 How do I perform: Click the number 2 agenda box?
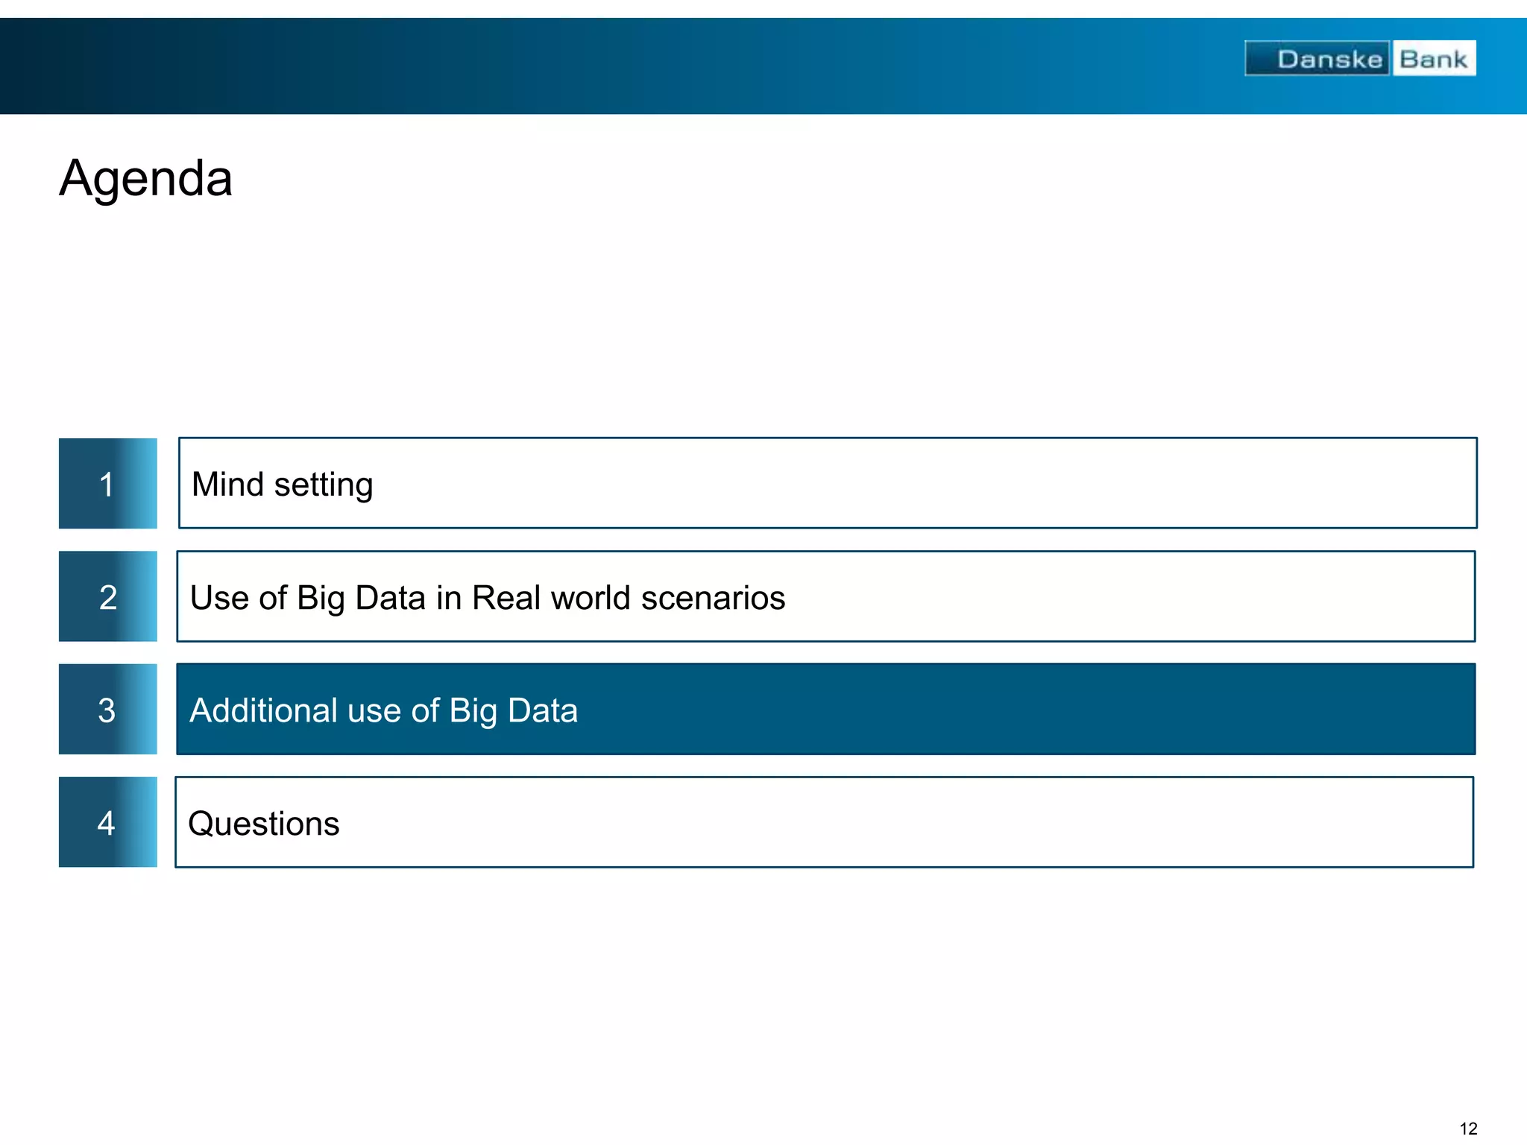[108, 596]
